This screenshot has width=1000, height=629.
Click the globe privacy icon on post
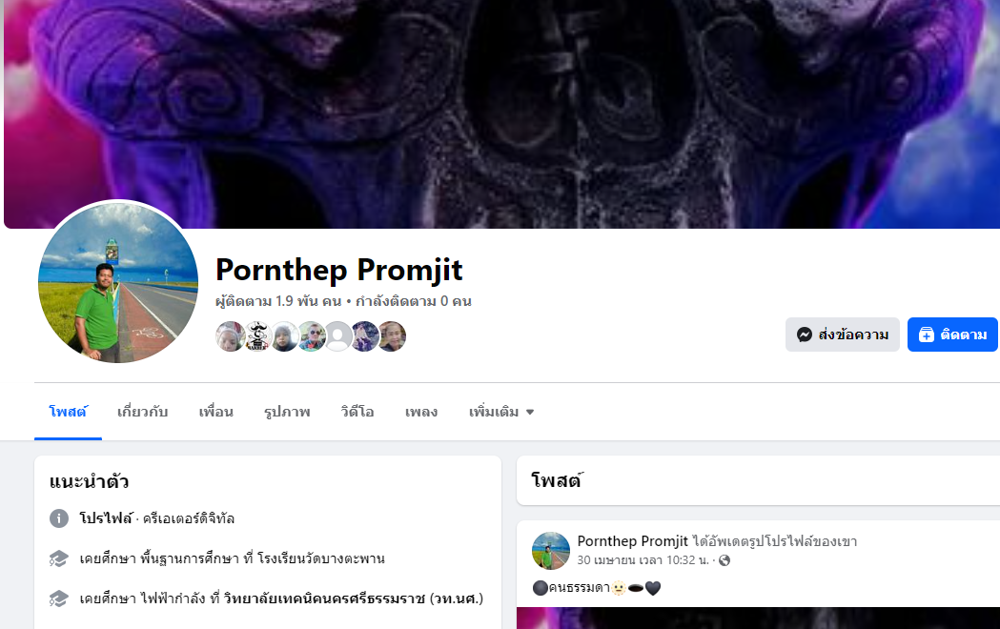pos(724,560)
